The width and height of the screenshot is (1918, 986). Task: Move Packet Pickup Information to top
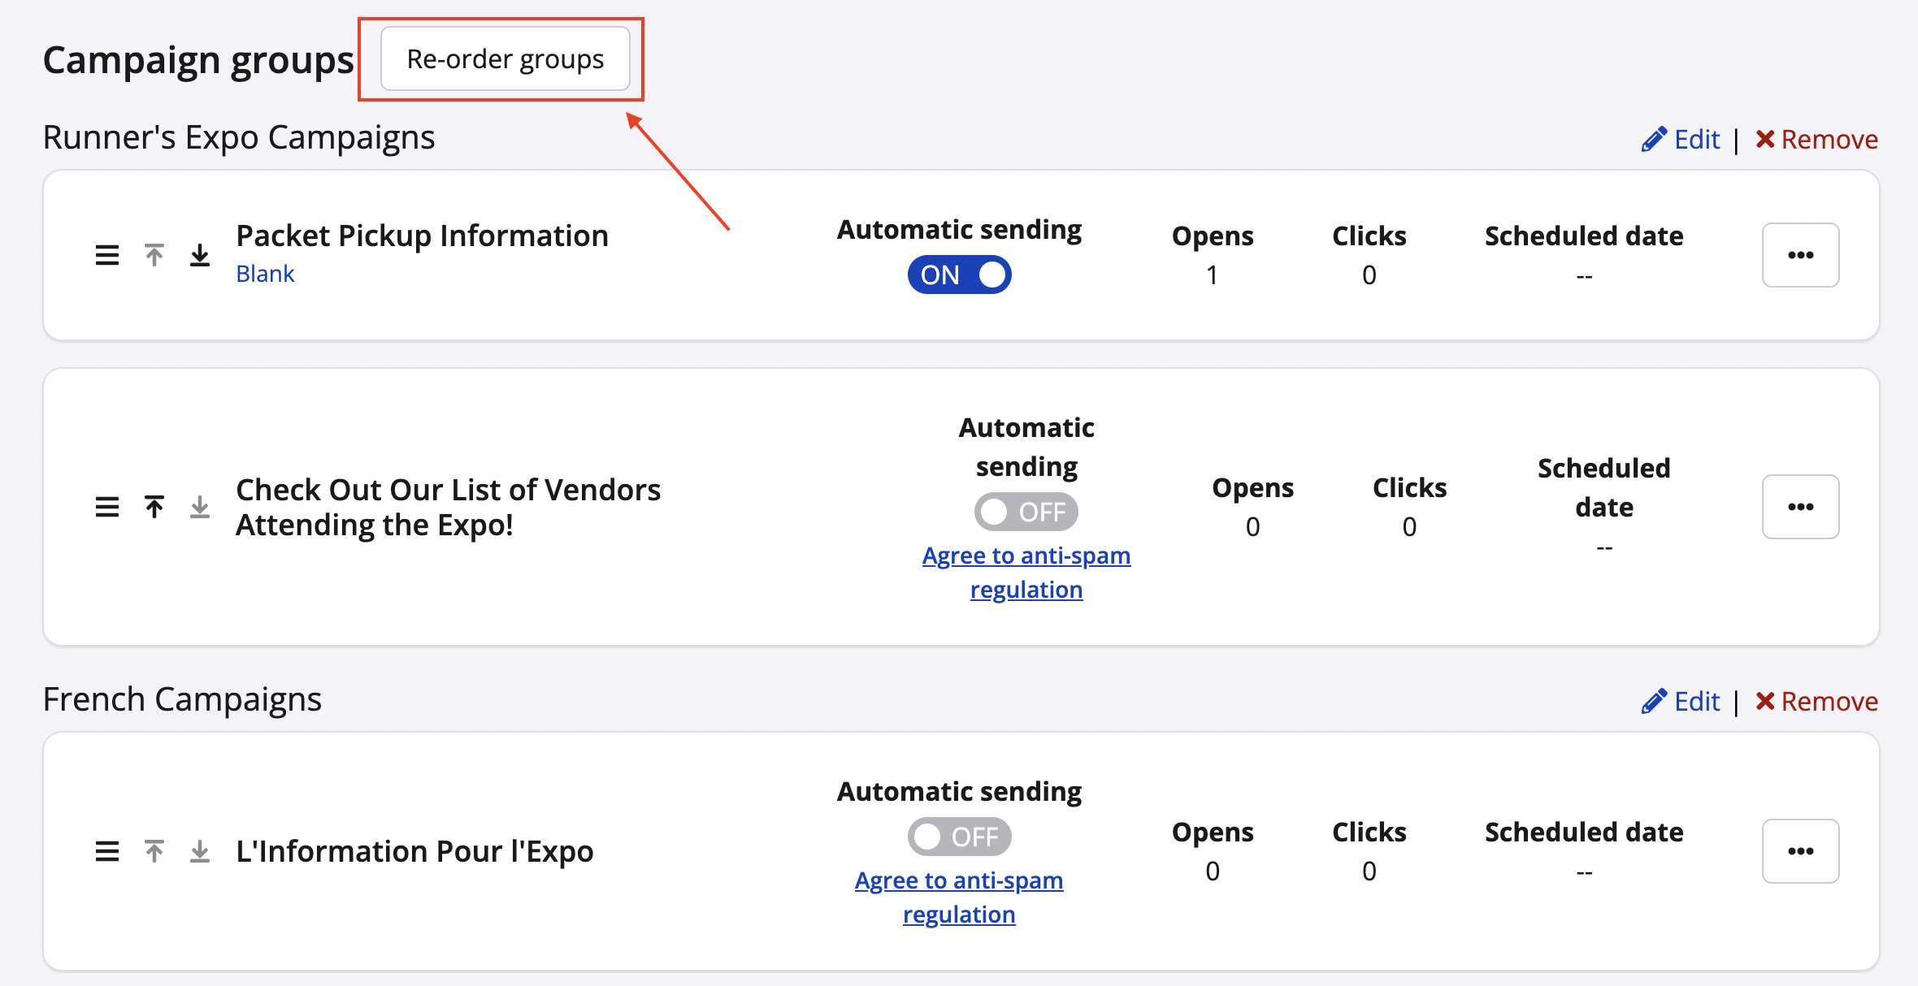point(154,255)
